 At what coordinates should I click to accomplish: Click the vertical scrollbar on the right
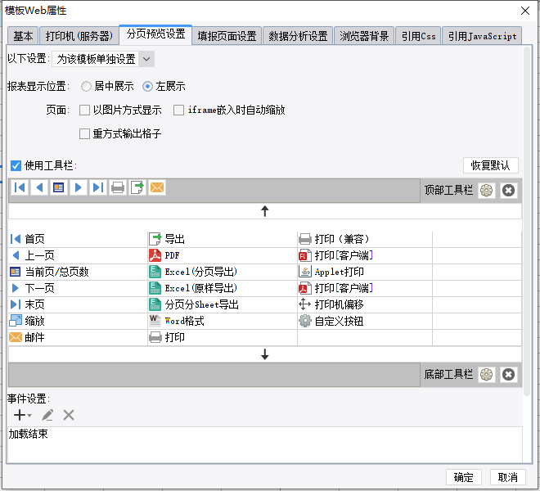[x=527, y=221]
